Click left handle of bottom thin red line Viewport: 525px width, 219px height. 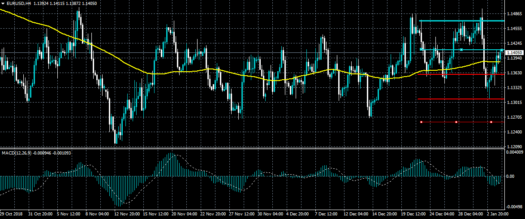422,122
